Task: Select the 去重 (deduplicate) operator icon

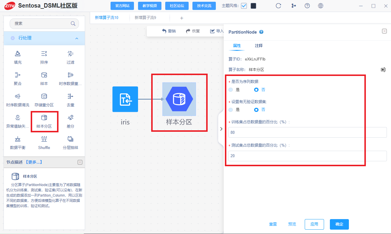Action: [x=70, y=96]
